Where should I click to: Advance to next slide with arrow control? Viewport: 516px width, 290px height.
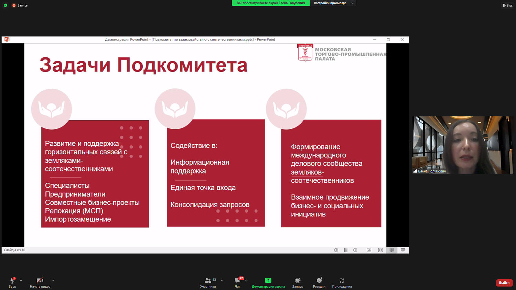tap(355, 250)
